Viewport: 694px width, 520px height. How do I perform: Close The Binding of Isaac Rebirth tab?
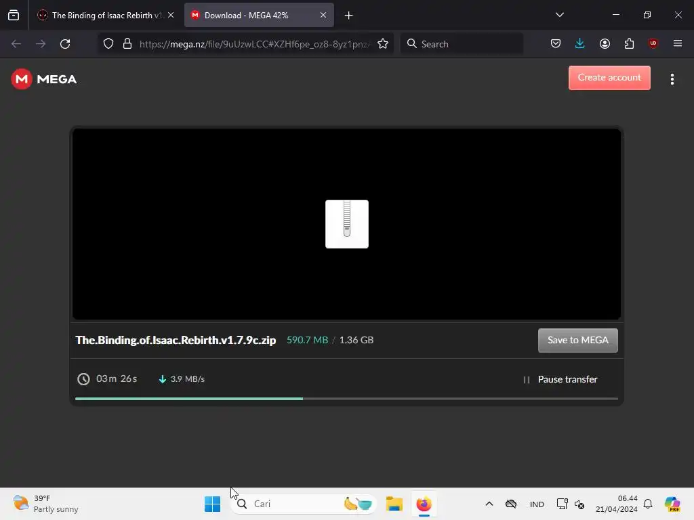tap(171, 15)
